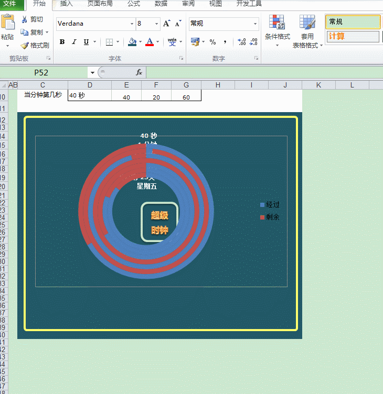This screenshot has height=394, width=383.
Task: Select the cell with value 20
Action: (x=156, y=95)
